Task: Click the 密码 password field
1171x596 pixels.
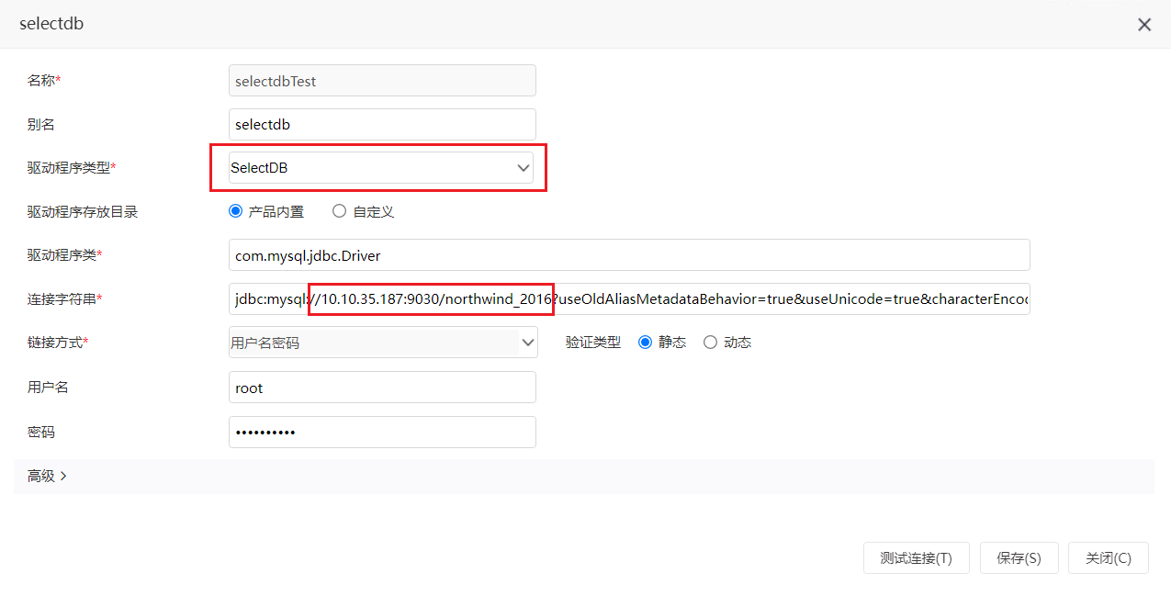Action: click(382, 432)
